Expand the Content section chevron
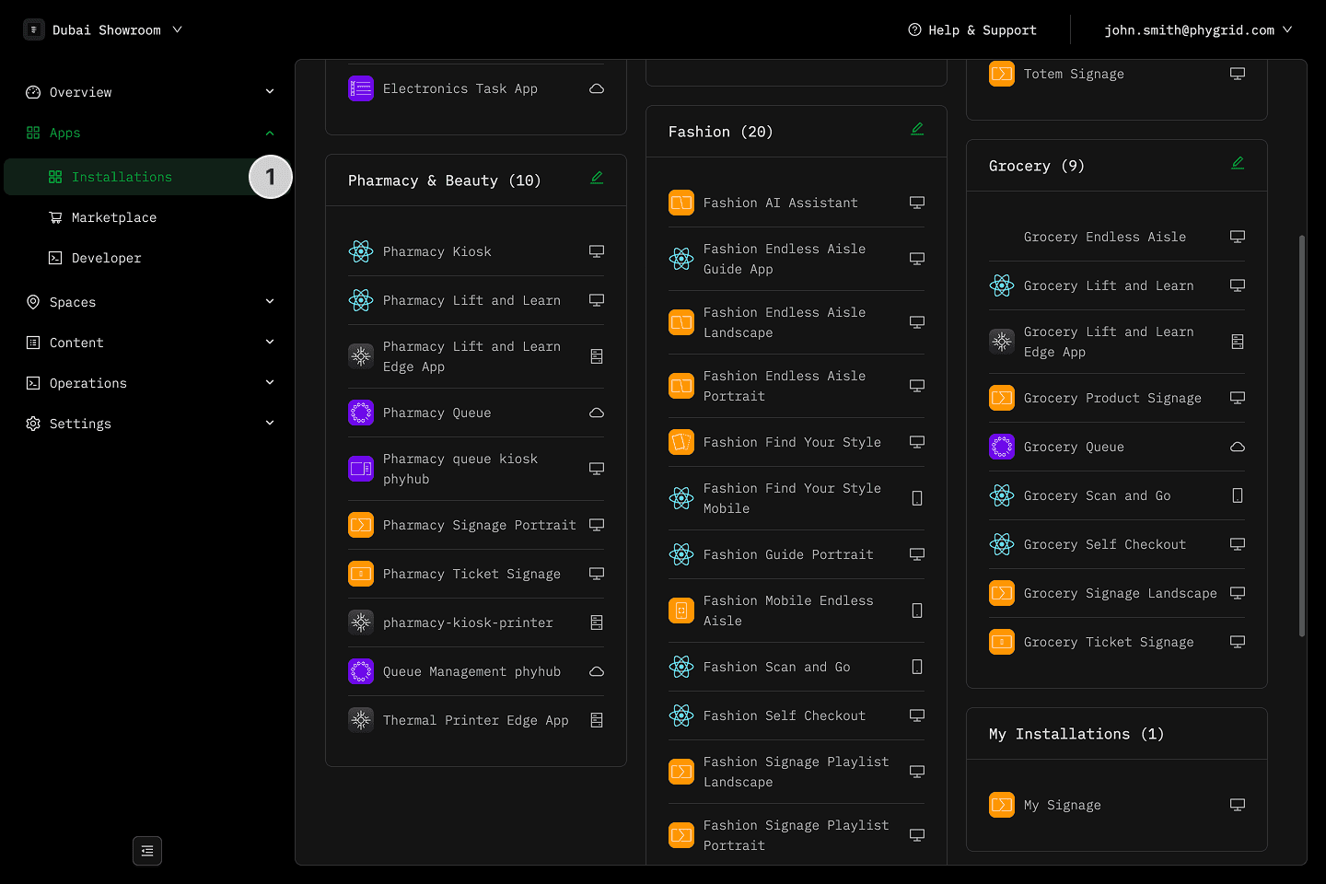This screenshot has height=884, width=1326. tap(270, 343)
